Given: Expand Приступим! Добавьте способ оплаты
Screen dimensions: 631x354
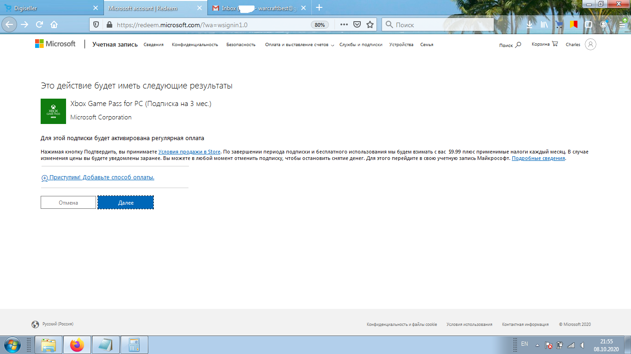Looking at the screenshot, I should click(x=98, y=177).
